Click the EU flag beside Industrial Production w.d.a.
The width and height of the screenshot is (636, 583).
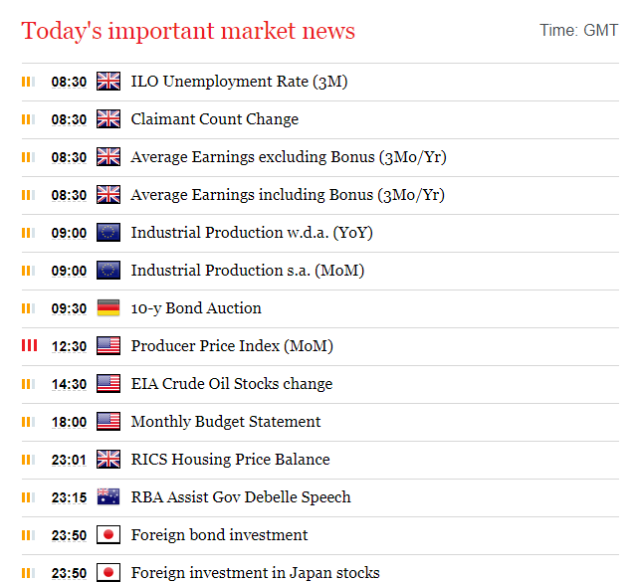108,233
